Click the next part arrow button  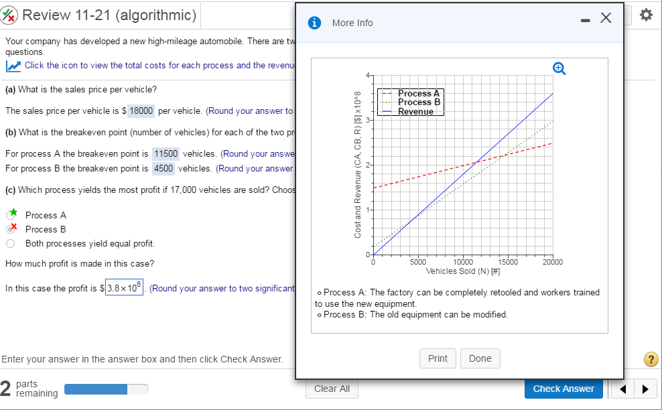pyautogui.click(x=645, y=389)
